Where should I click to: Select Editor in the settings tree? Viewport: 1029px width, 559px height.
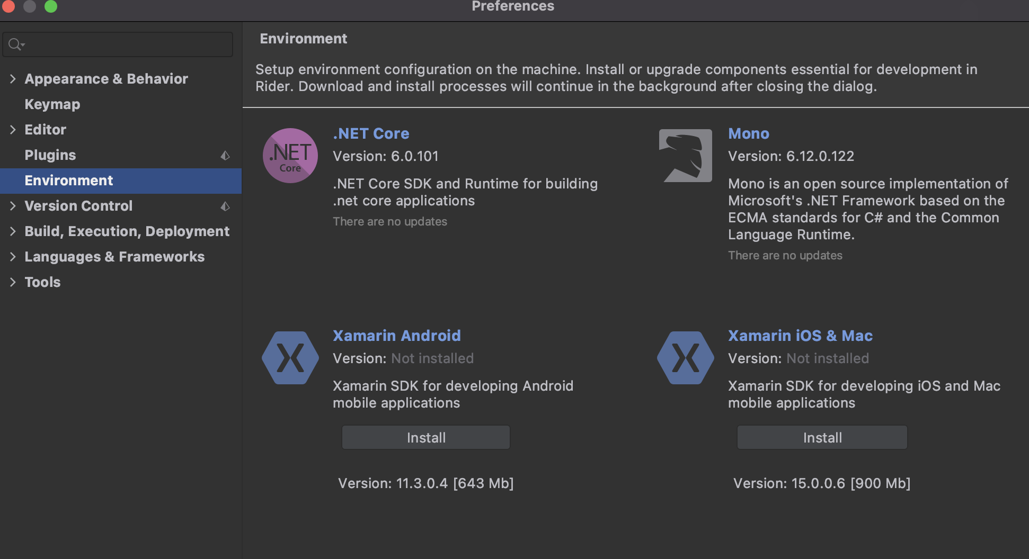tap(45, 130)
